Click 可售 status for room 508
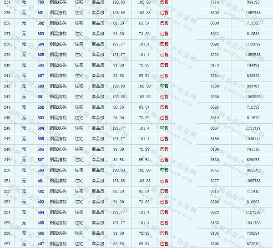 [x=164, y=170]
